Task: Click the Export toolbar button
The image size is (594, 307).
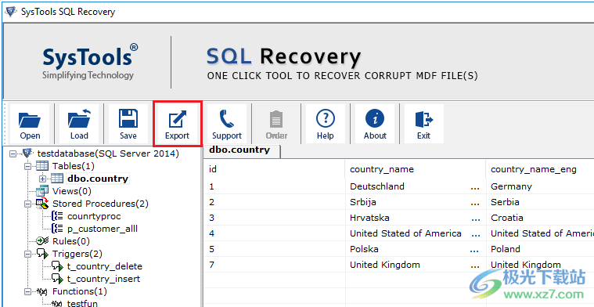Action: tap(178, 124)
